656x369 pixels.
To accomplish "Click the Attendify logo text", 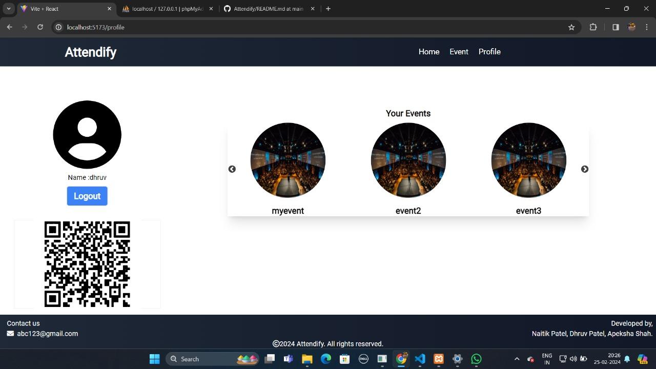I will pyautogui.click(x=91, y=52).
